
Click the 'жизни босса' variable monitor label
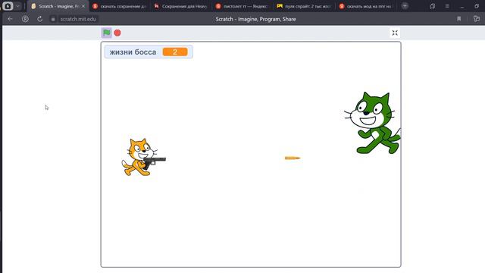(133, 52)
